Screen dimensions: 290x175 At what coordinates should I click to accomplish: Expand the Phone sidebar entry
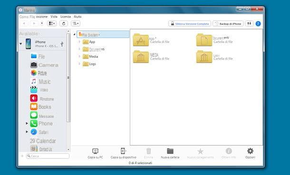point(27,123)
